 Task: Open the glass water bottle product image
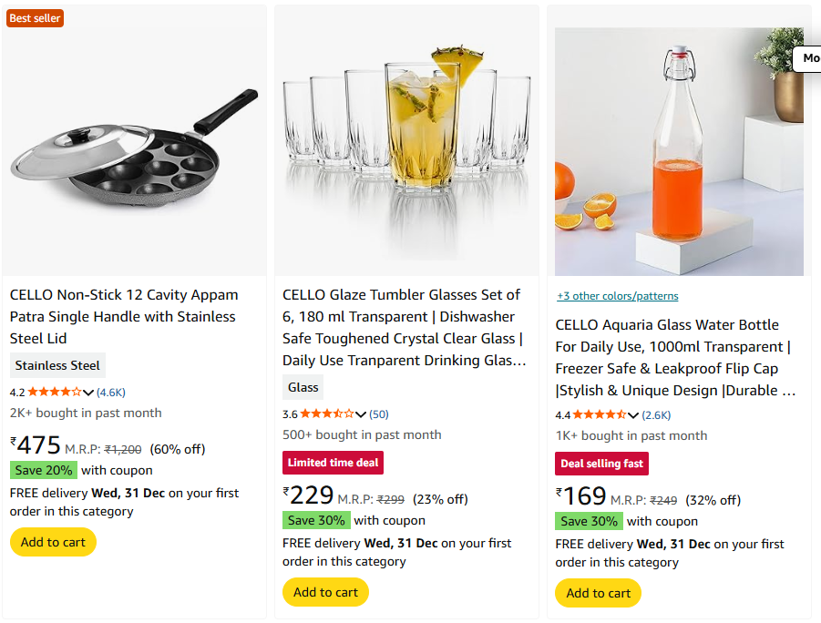(x=679, y=151)
